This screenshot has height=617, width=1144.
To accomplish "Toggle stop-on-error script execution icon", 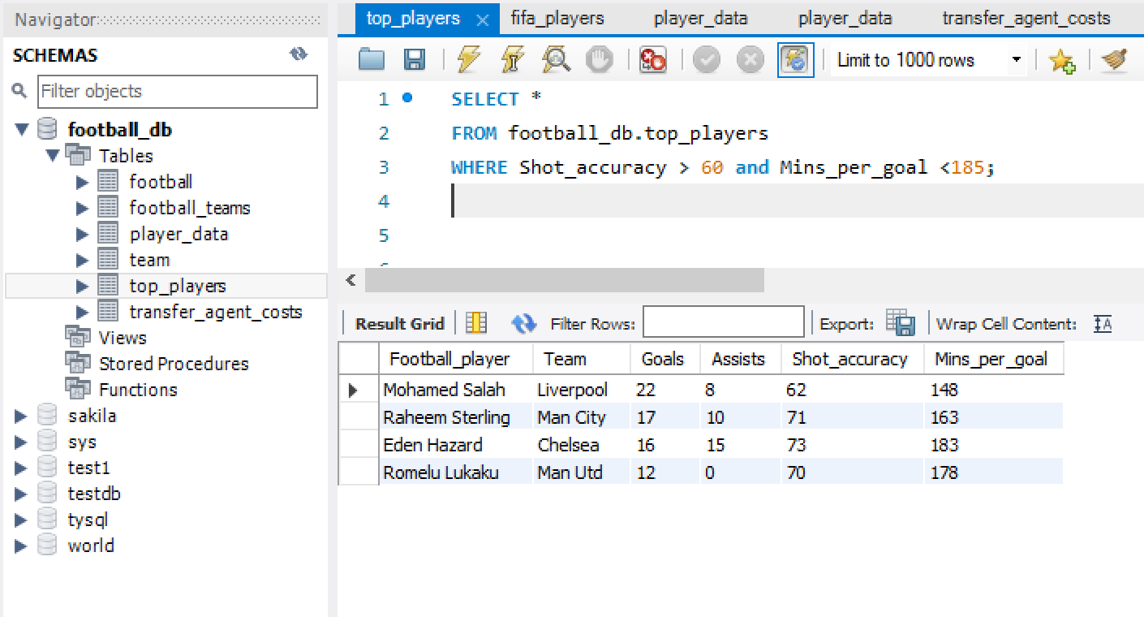I will tap(652, 60).
